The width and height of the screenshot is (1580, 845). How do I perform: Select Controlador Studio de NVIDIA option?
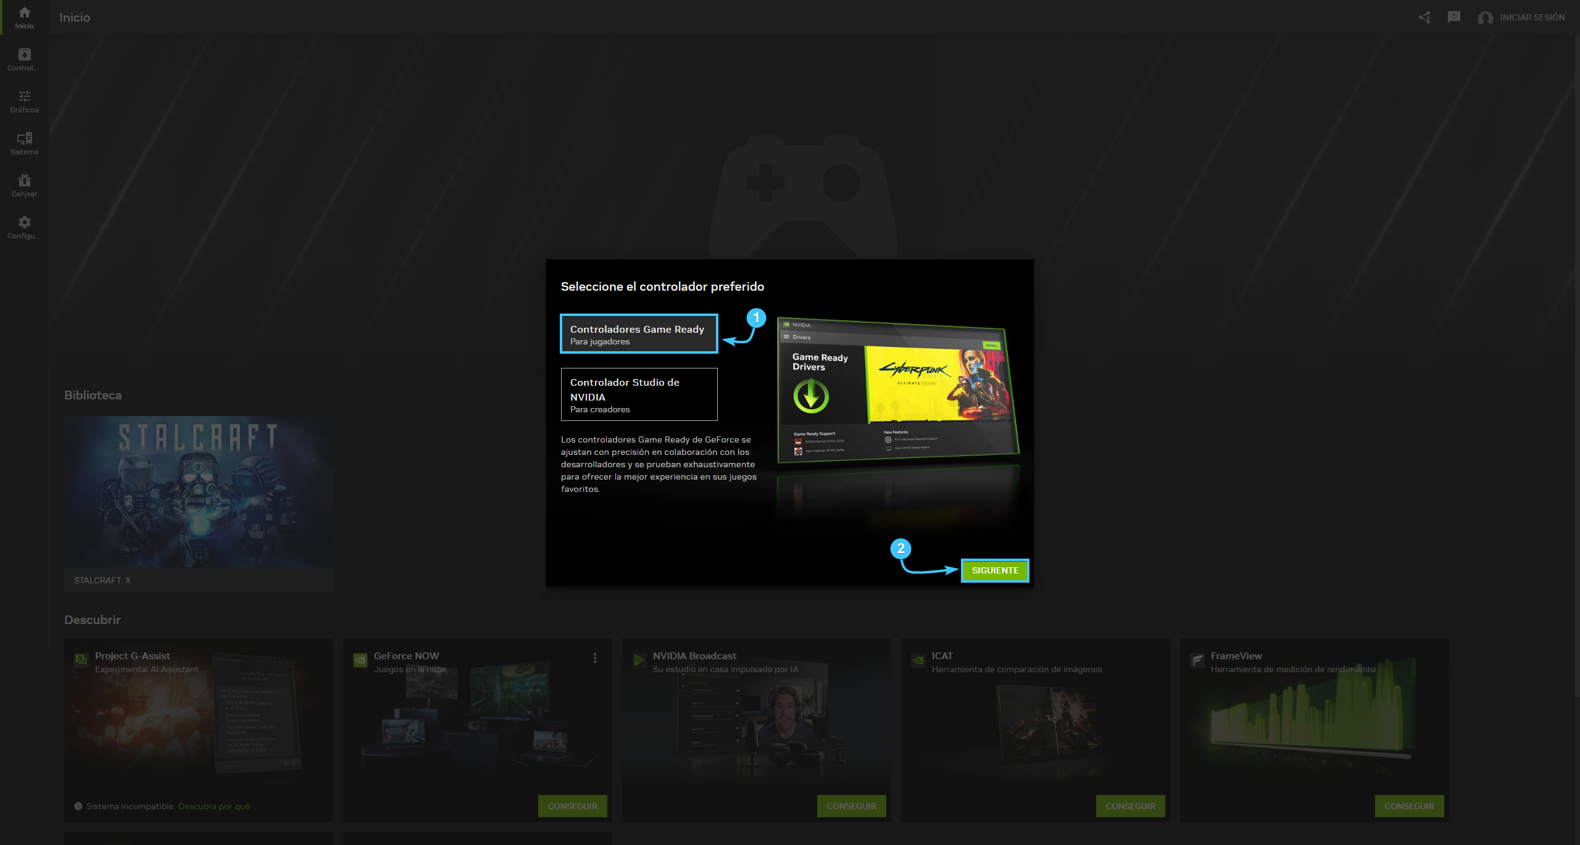639,394
